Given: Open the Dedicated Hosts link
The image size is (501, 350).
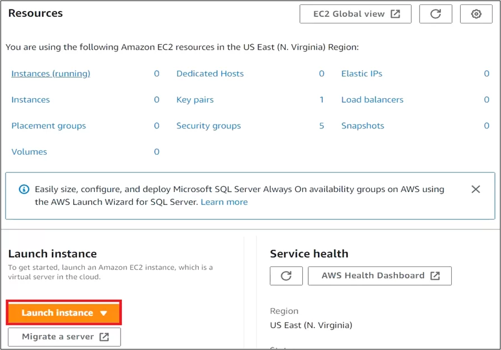Looking at the screenshot, I should coord(210,74).
